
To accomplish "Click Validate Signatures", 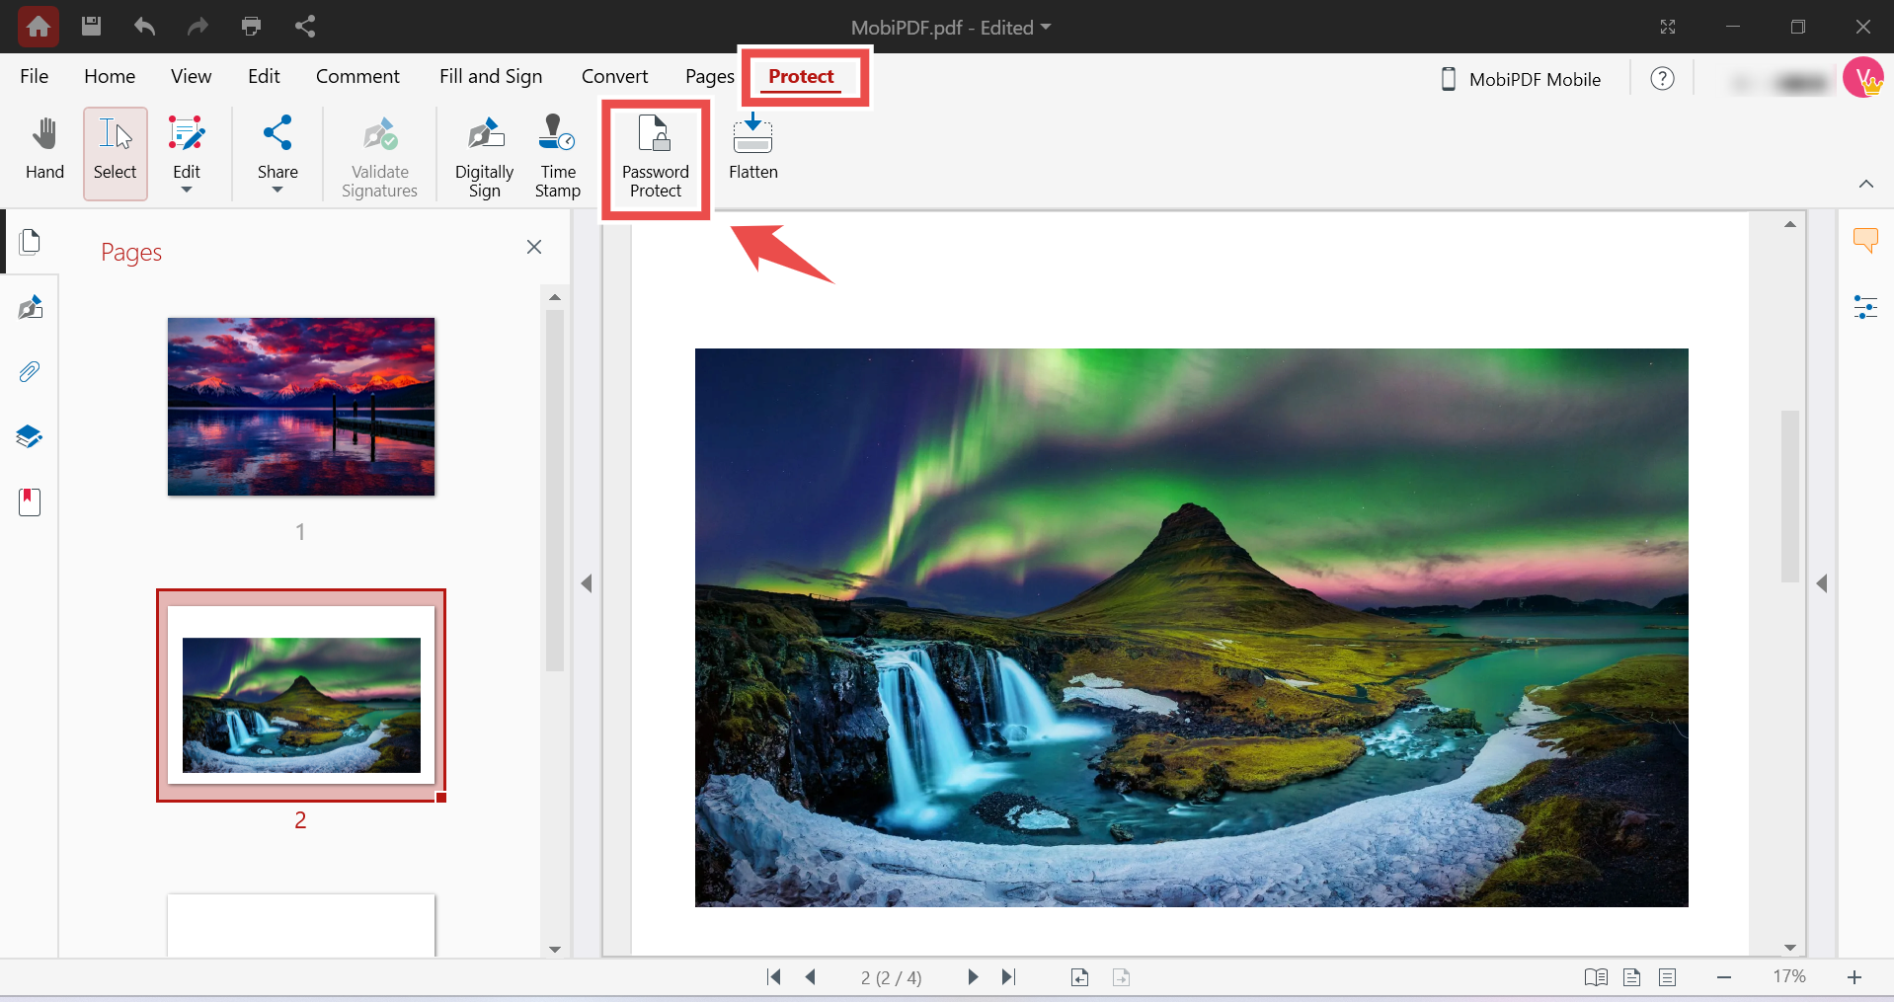I will point(380,157).
